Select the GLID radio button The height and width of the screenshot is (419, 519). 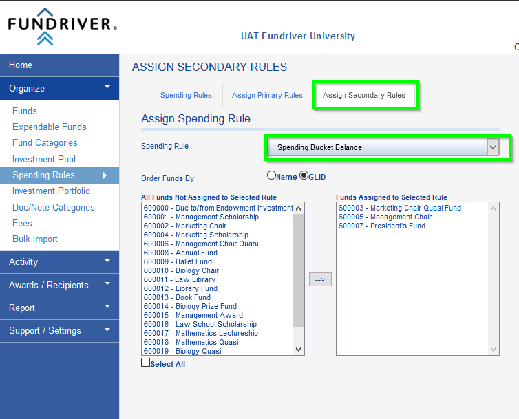click(304, 175)
